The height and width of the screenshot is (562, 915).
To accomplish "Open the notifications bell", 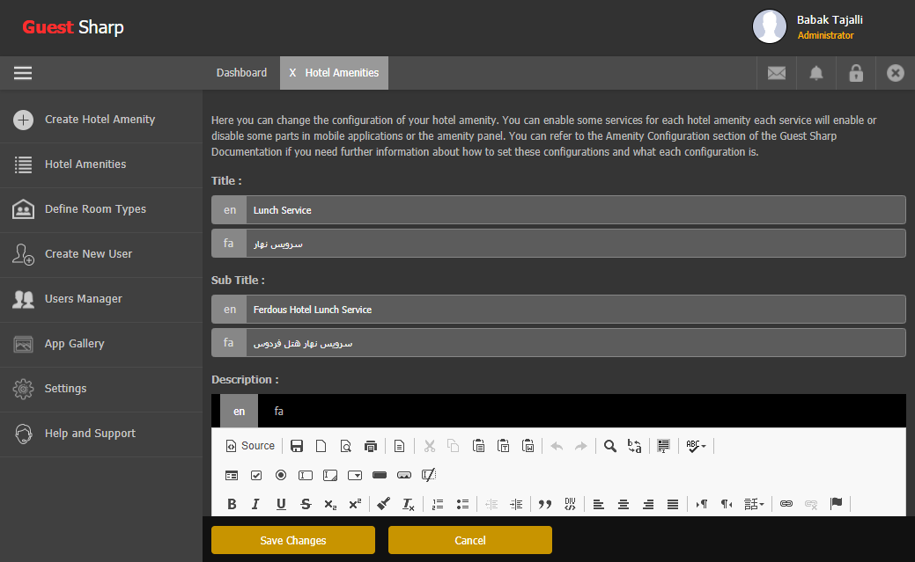I will [815, 73].
